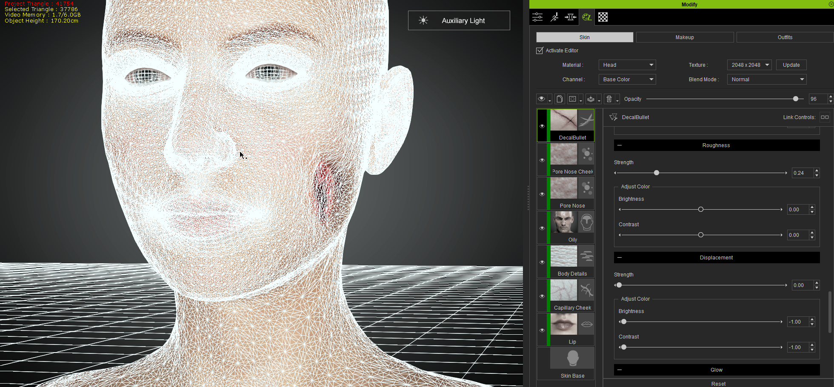Select the Oily layer face thumbnail
834x387 pixels.
click(564, 222)
